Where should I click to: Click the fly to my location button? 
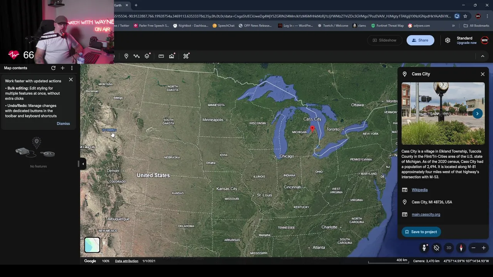pos(436,248)
